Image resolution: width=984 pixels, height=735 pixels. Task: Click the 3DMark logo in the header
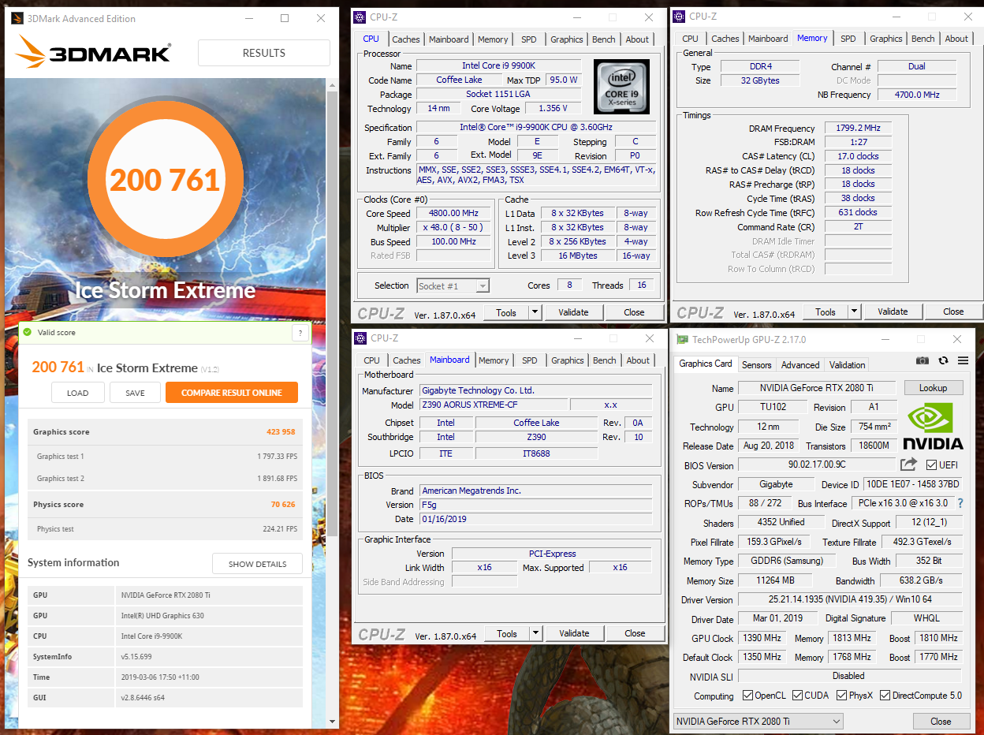pyautogui.click(x=92, y=53)
